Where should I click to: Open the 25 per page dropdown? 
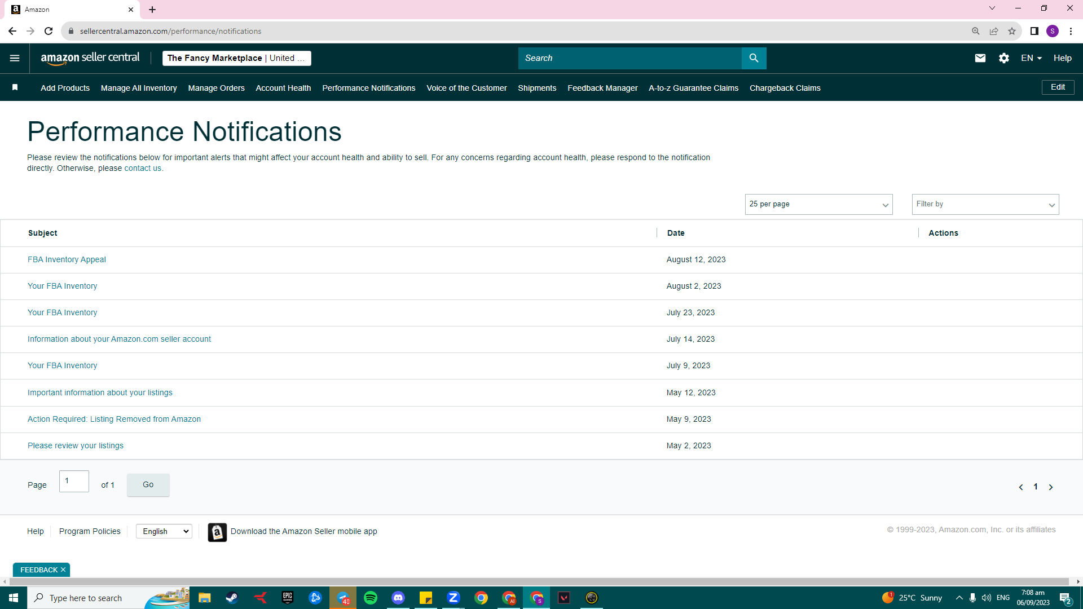pos(818,204)
